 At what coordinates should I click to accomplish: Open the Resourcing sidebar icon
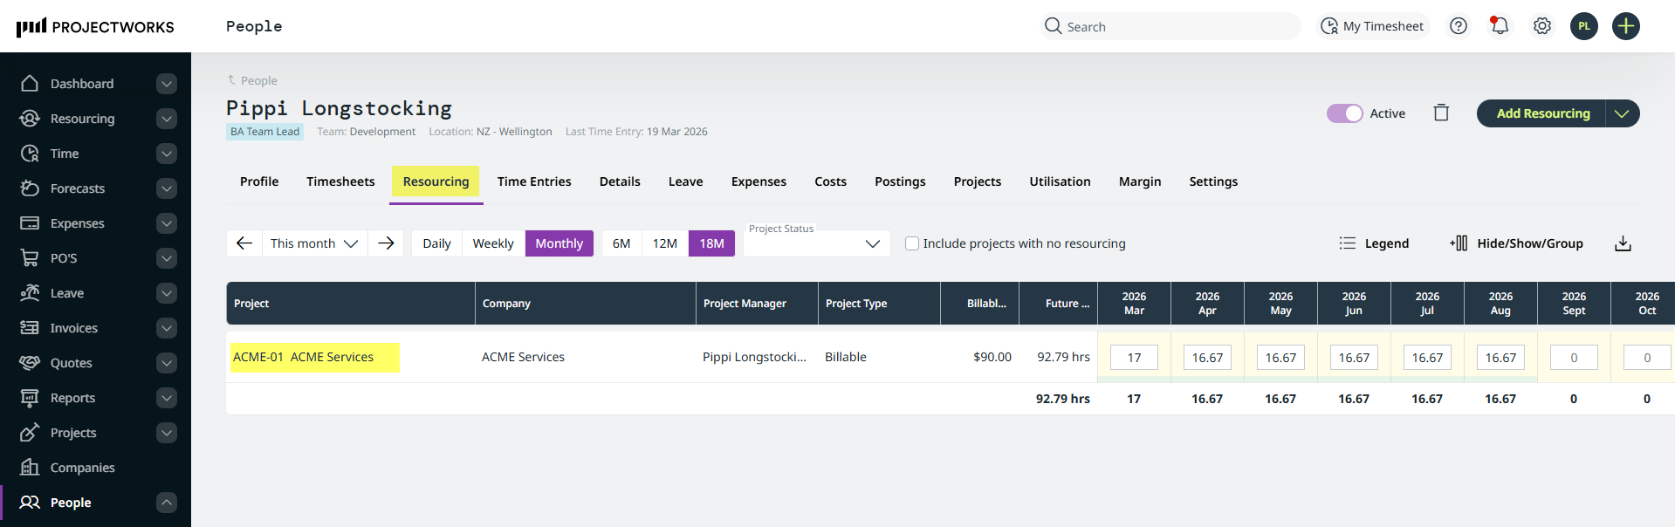click(30, 119)
